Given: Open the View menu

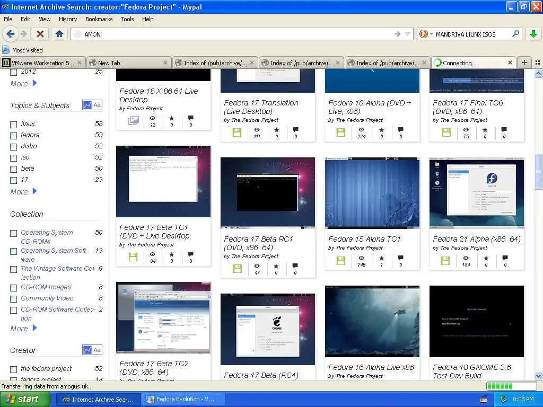Looking at the screenshot, I should pyautogui.click(x=45, y=19).
